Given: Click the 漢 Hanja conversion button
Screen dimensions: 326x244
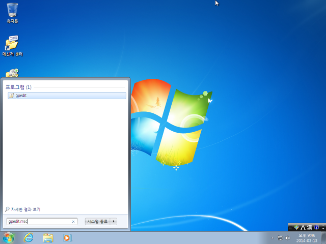Looking at the screenshot, I should click(x=309, y=227).
